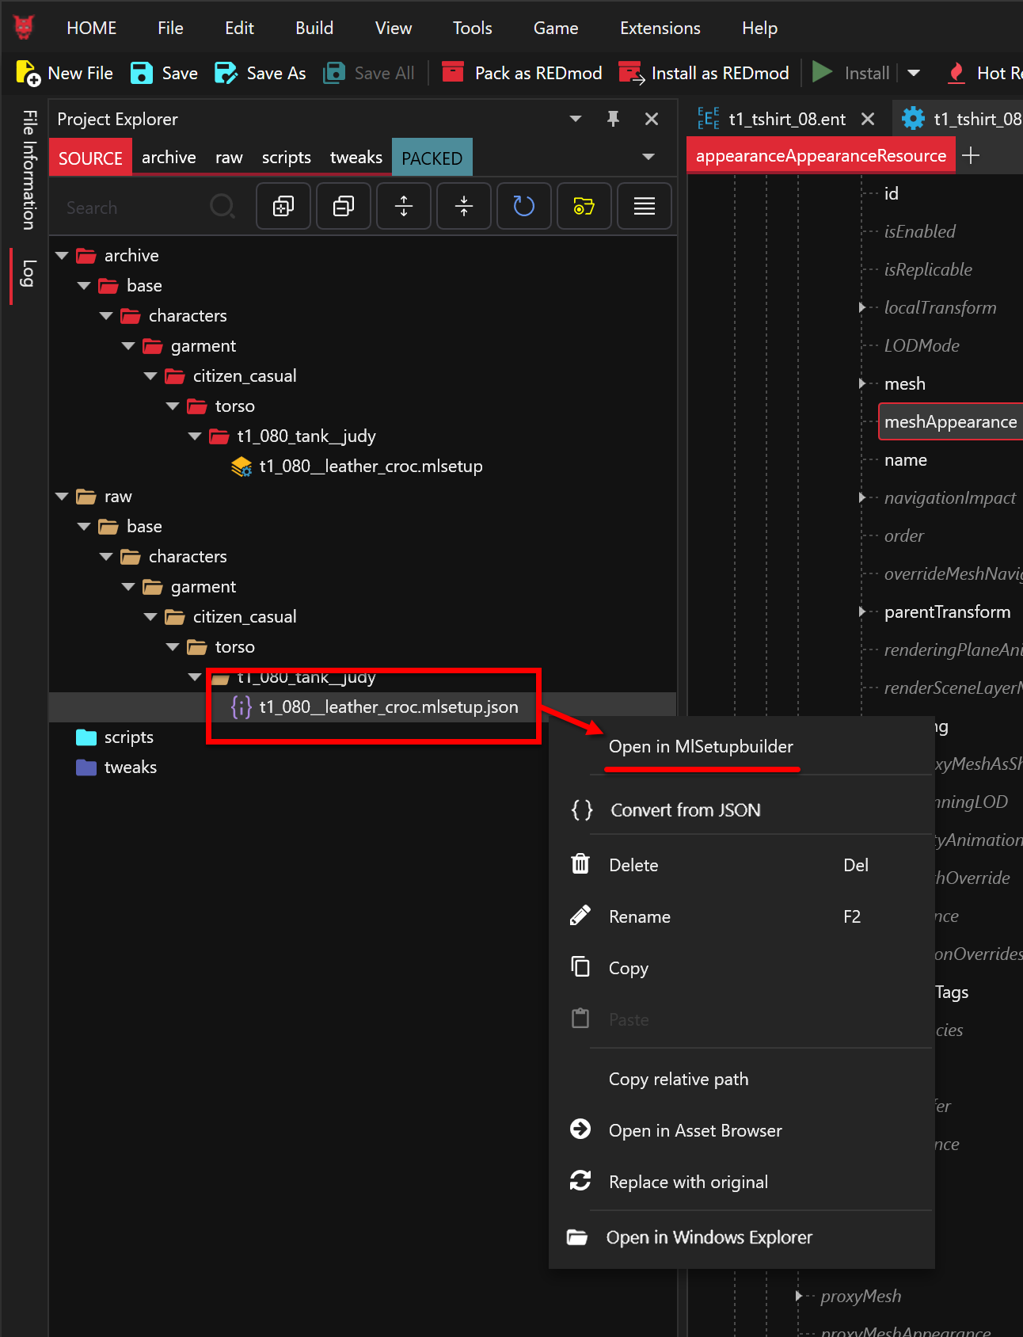Expand the proxyMesh property
Image resolution: width=1023 pixels, height=1337 pixels.
799,1296
